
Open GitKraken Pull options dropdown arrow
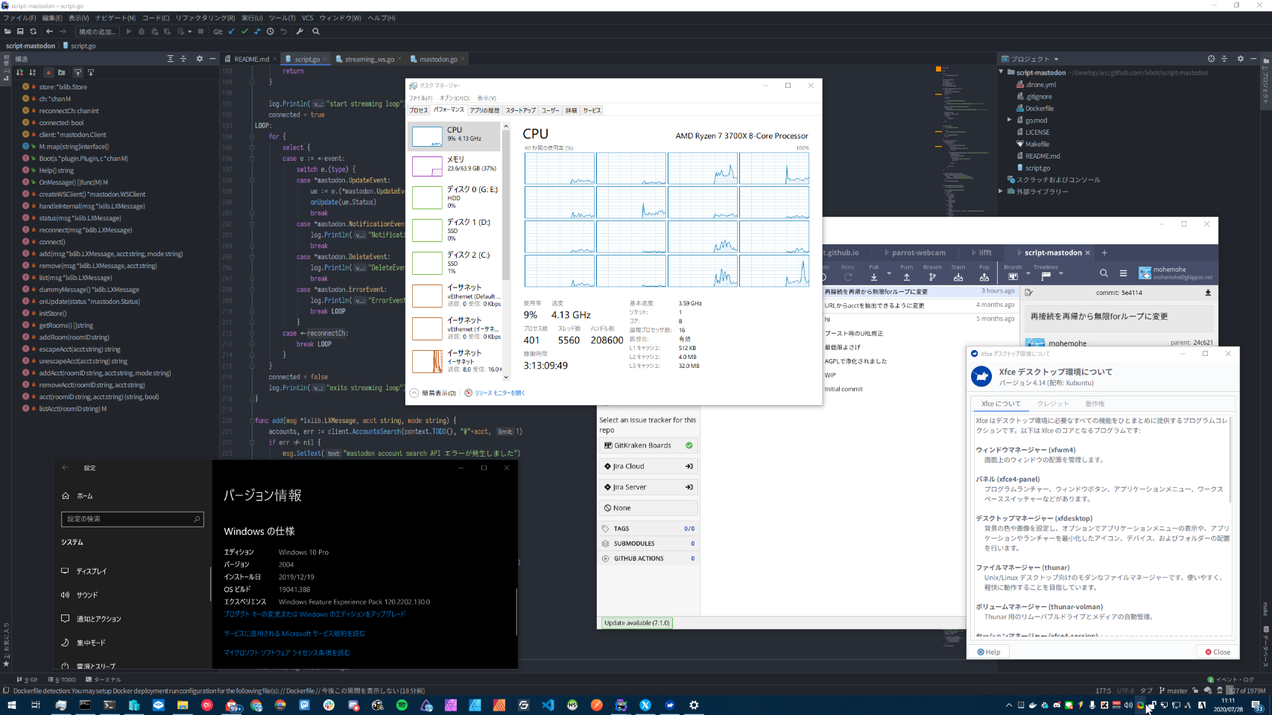888,274
